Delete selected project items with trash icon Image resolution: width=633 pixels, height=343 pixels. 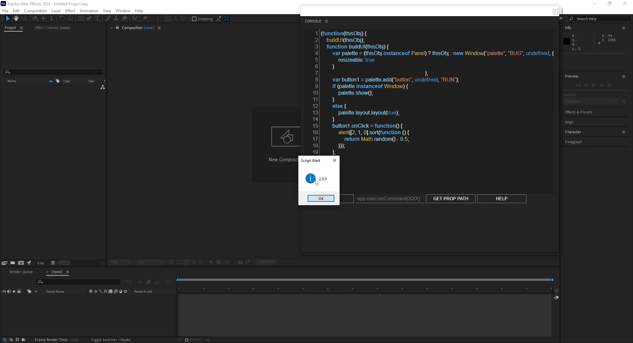point(53,263)
